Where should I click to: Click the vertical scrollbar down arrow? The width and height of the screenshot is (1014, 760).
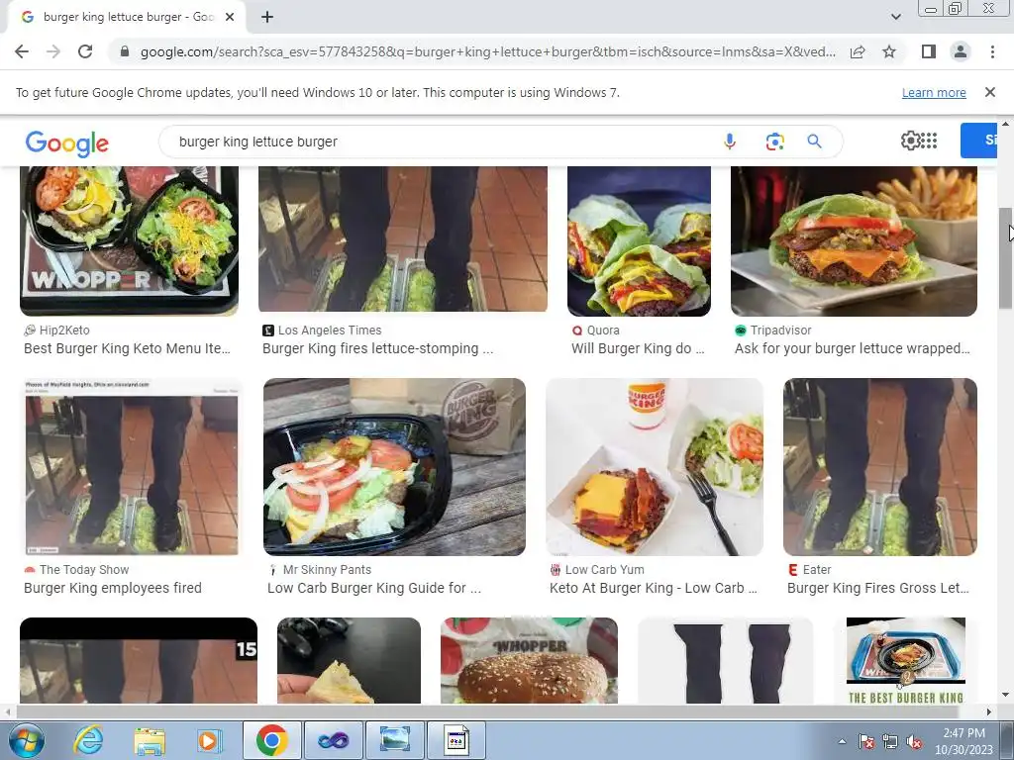(1006, 696)
